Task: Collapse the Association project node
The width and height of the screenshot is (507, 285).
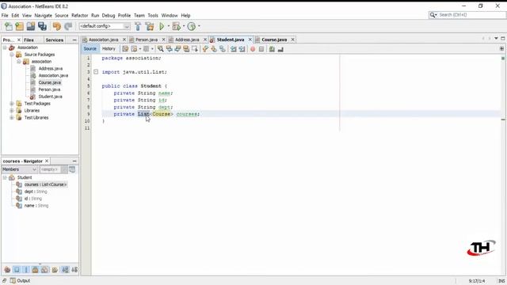Action: 5,47
